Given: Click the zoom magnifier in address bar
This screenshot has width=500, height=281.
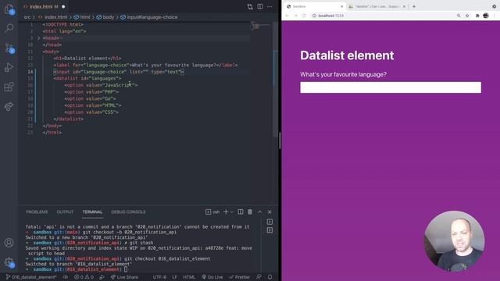Looking at the screenshot, I should (x=459, y=16).
